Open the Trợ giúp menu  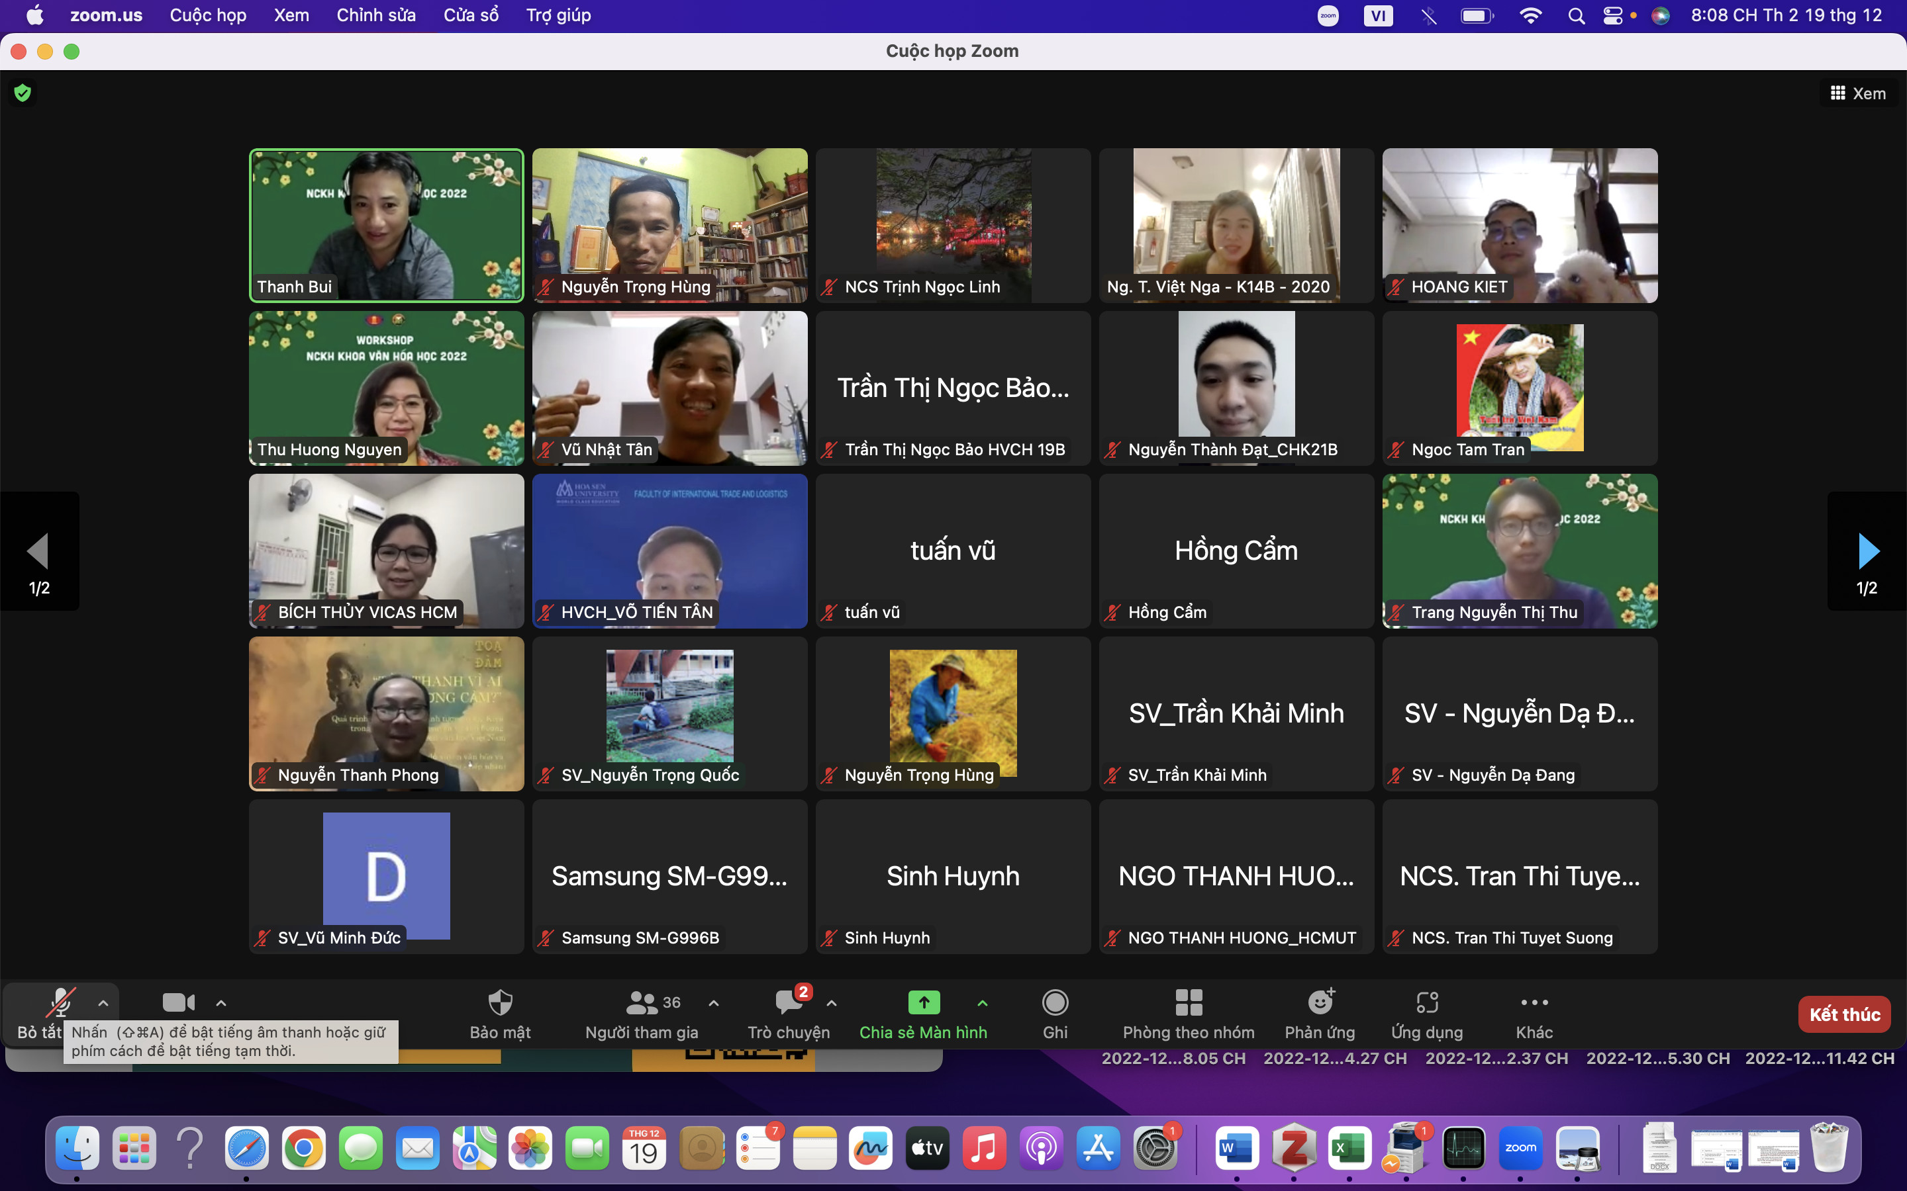[559, 16]
